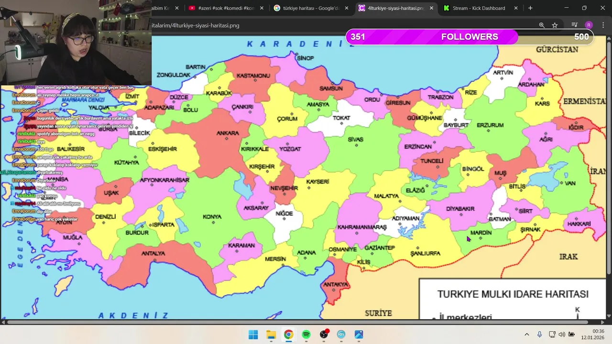
Task: Click the streamer webcam overlay
Action: point(76,43)
